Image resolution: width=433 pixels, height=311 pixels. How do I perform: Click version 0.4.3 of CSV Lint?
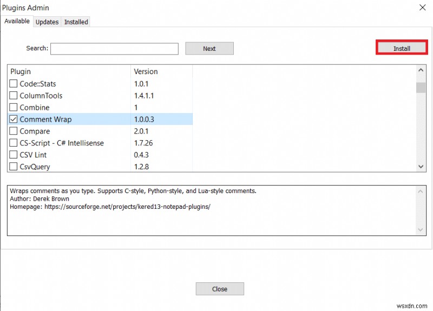coord(141,155)
